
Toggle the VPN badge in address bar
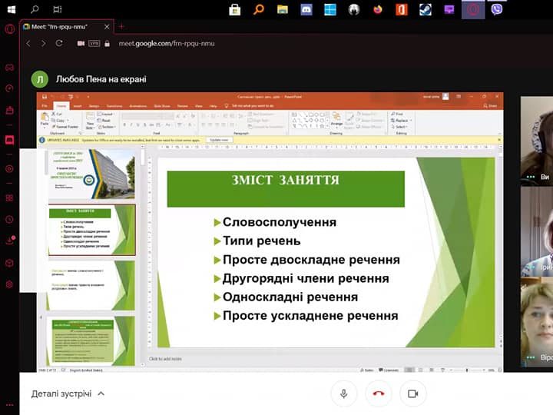(x=94, y=44)
